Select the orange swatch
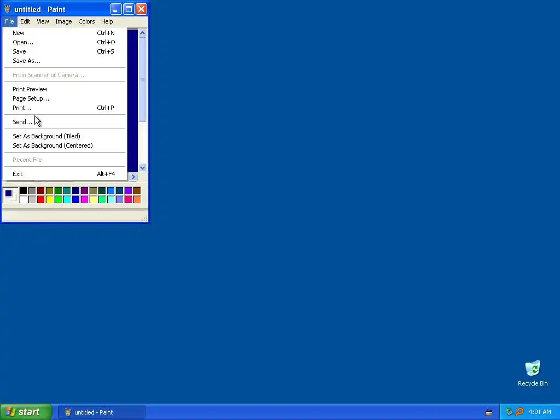This screenshot has height=420, width=560. point(137,199)
